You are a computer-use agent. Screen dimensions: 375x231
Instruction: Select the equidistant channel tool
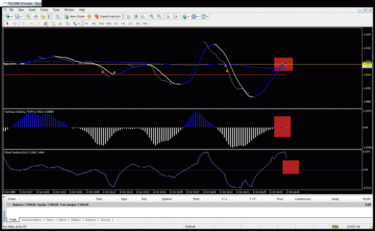46,23
